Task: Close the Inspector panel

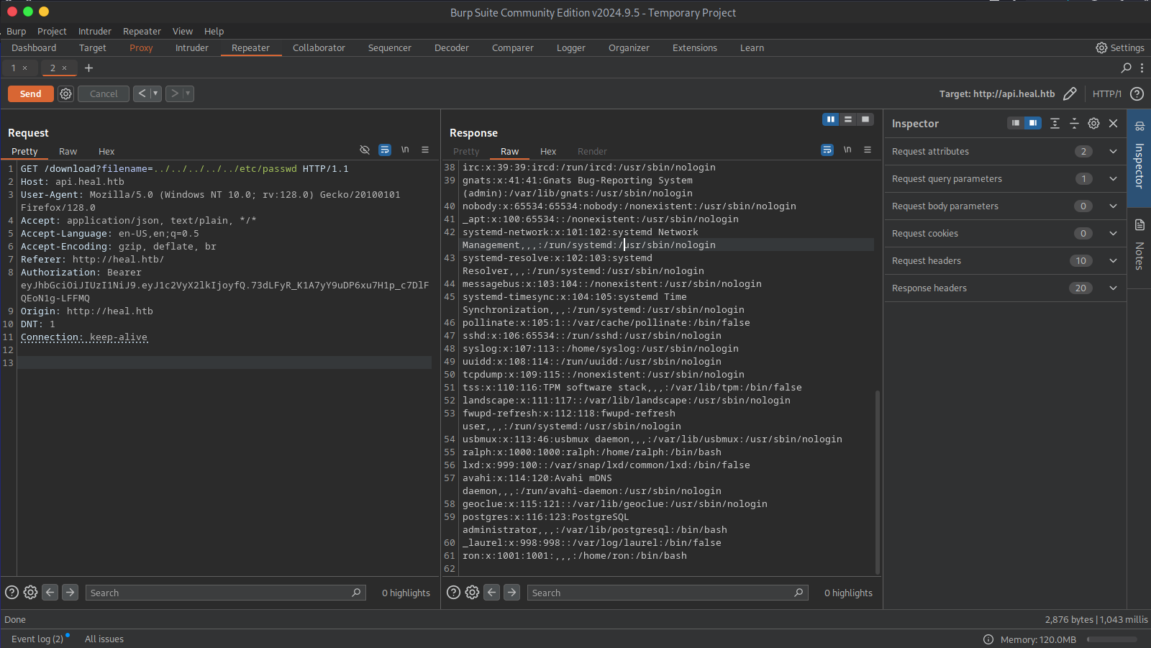Action: tap(1114, 123)
